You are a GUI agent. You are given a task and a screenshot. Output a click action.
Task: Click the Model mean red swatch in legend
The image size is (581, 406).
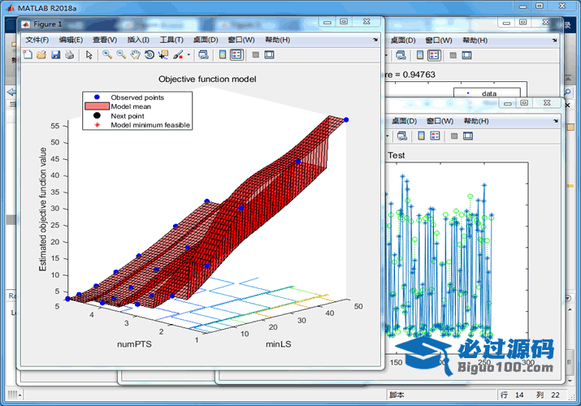click(97, 106)
